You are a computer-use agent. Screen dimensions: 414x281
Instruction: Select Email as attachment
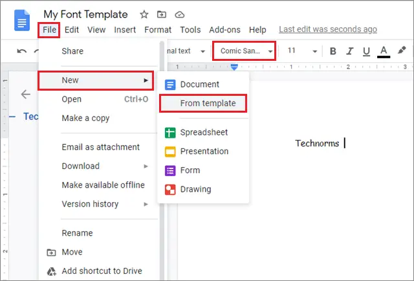click(98, 147)
